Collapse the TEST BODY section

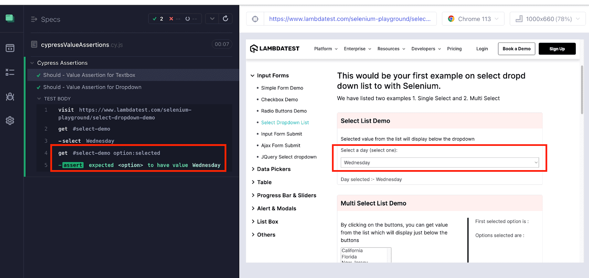pyautogui.click(x=39, y=99)
